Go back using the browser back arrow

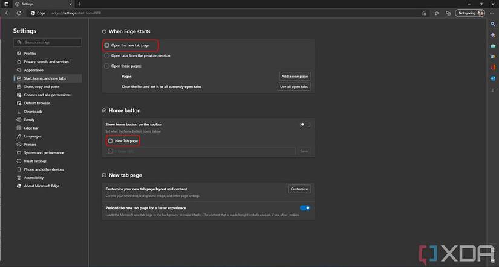tap(7, 13)
